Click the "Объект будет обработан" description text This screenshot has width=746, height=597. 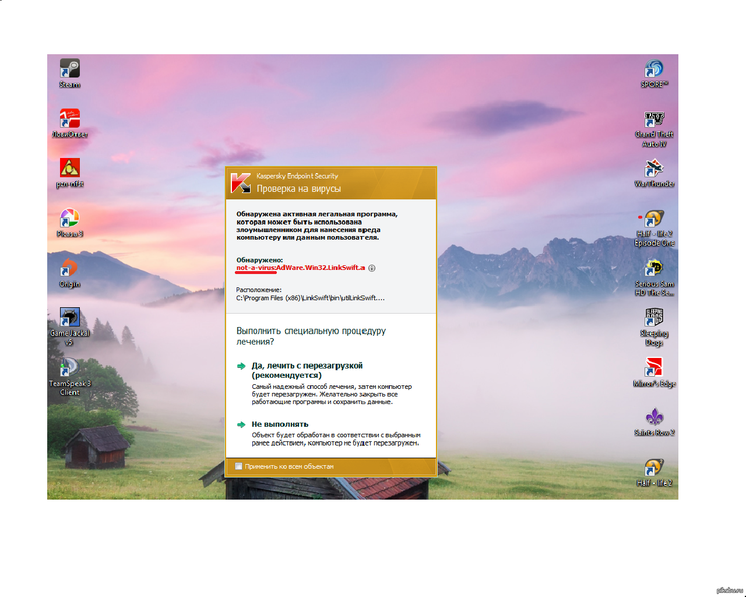pyautogui.click(x=336, y=439)
